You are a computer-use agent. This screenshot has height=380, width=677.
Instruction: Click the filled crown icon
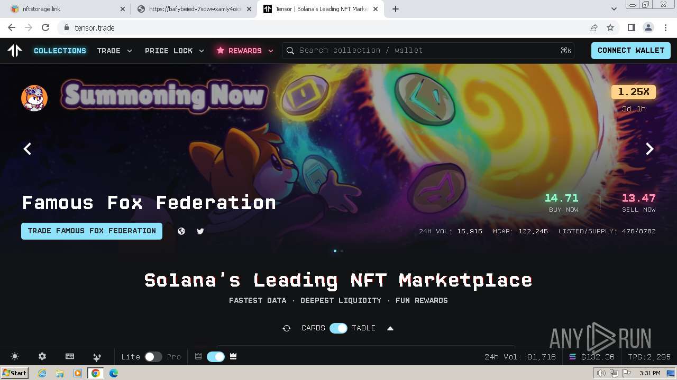(233, 357)
